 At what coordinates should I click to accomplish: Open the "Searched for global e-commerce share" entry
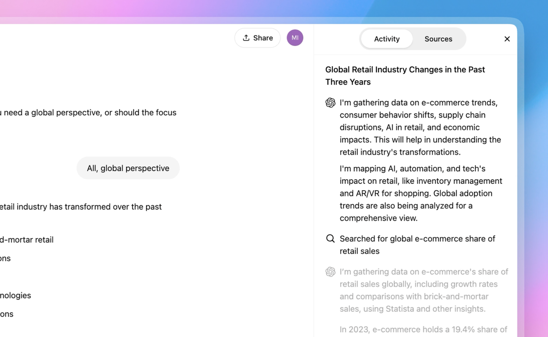pos(417,245)
